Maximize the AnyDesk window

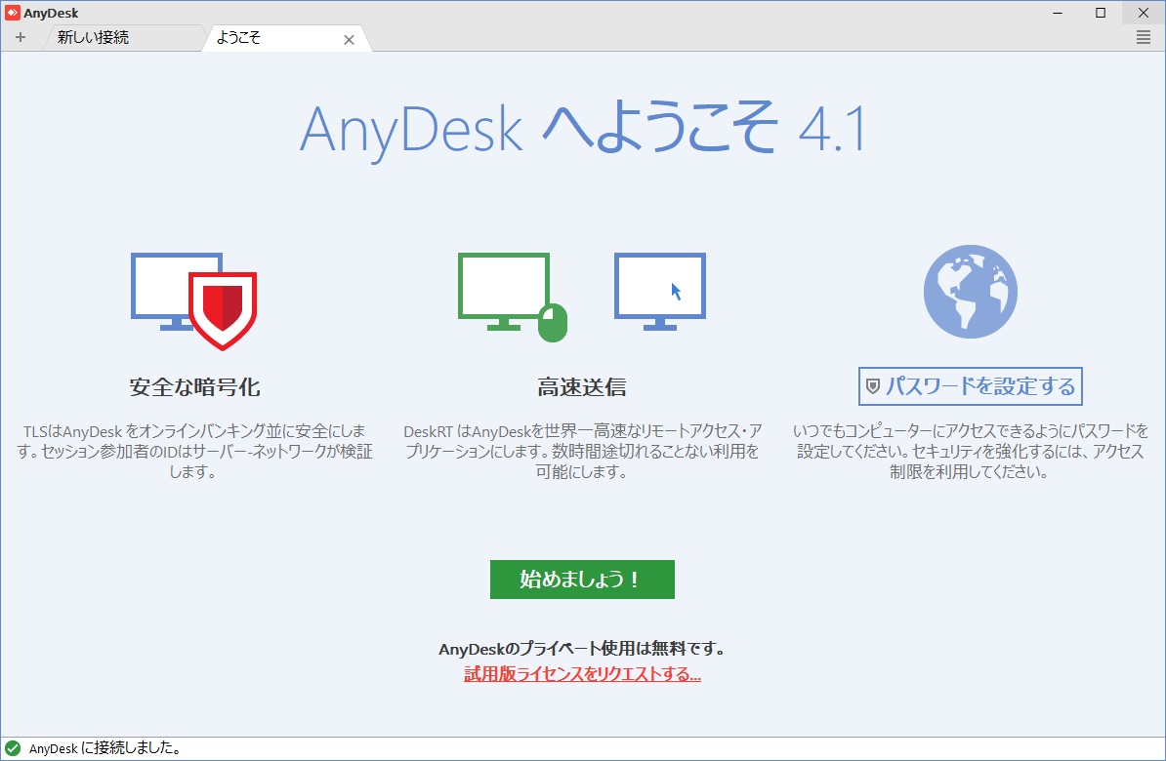tap(1101, 13)
